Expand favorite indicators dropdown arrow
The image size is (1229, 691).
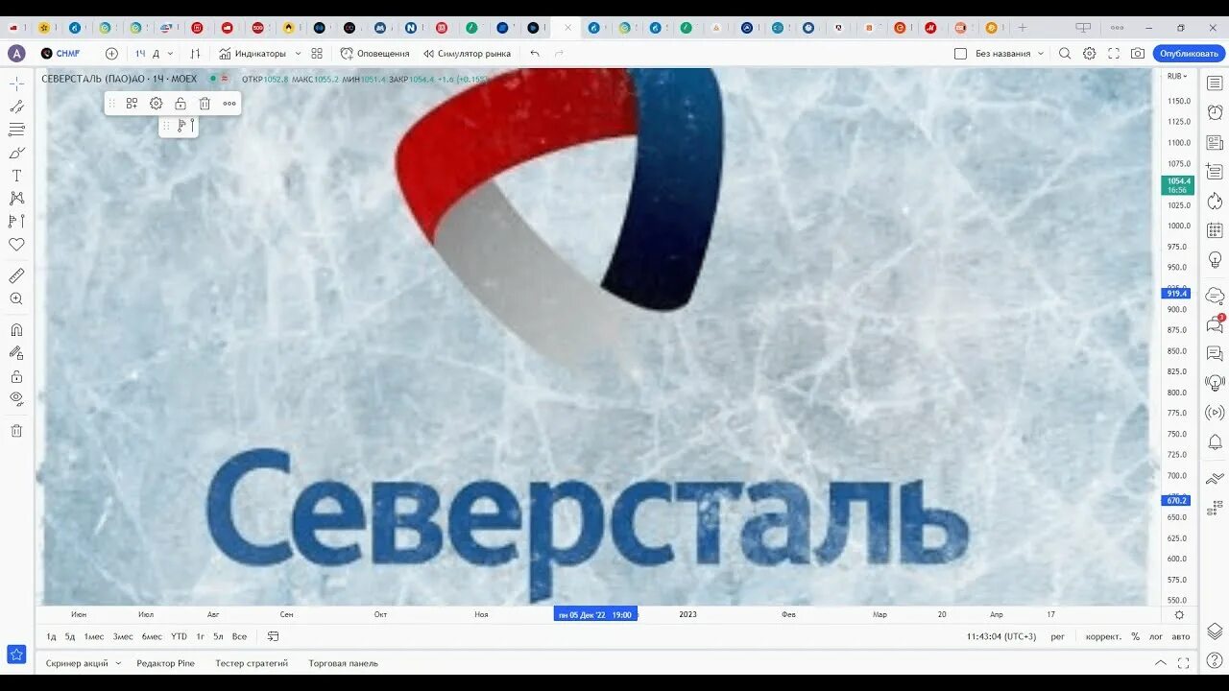click(298, 54)
